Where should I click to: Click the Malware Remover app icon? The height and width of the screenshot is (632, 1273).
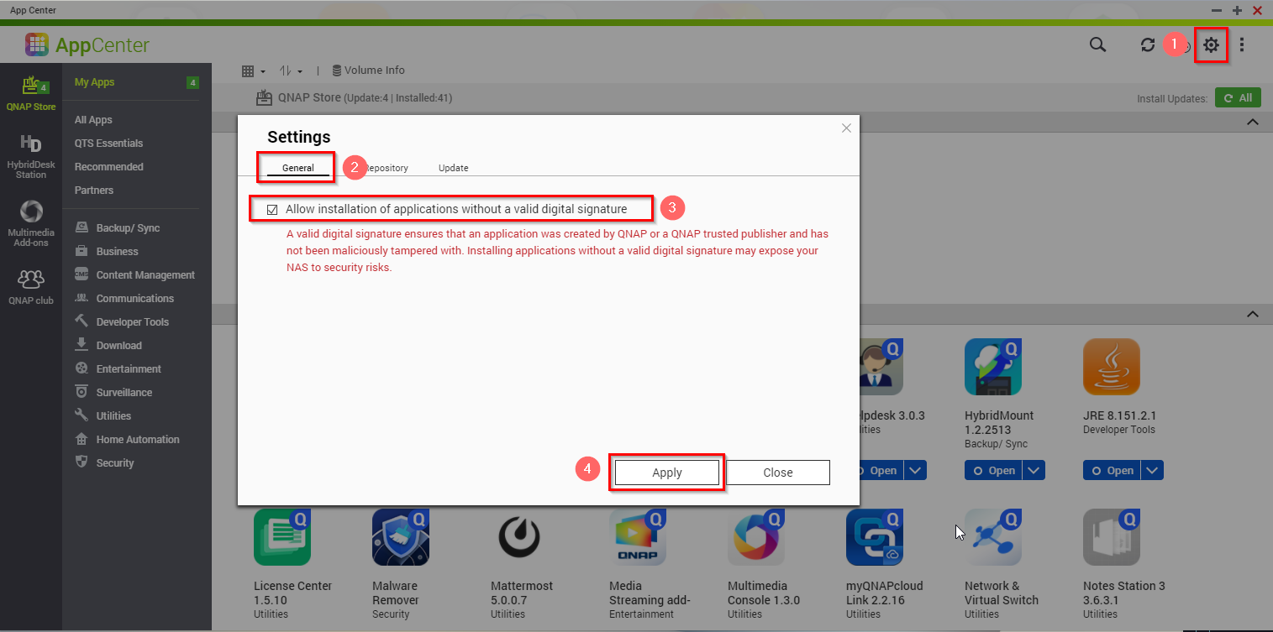400,537
